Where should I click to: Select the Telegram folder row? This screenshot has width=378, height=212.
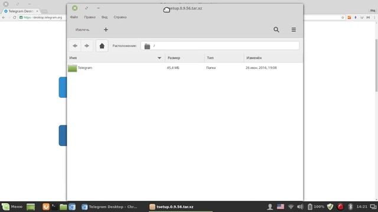click(x=185, y=68)
